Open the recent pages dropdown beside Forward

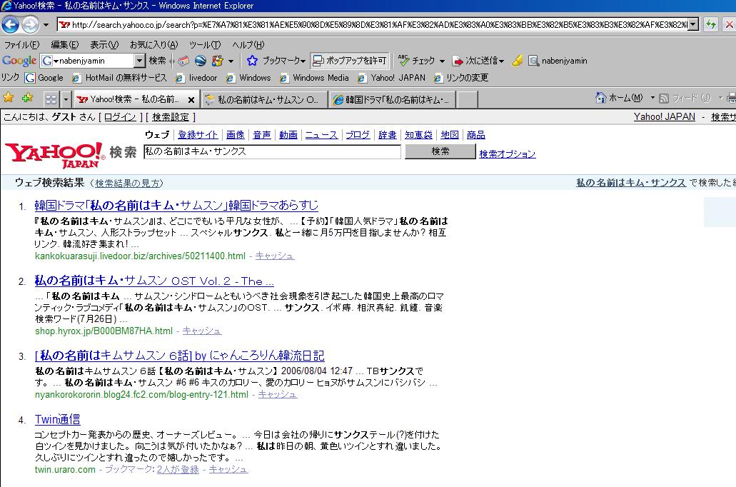point(46,25)
